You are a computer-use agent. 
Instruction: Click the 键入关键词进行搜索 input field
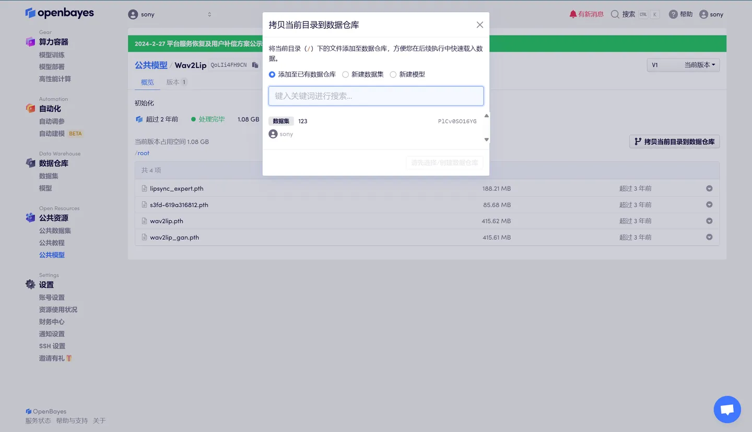[x=375, y=96]
